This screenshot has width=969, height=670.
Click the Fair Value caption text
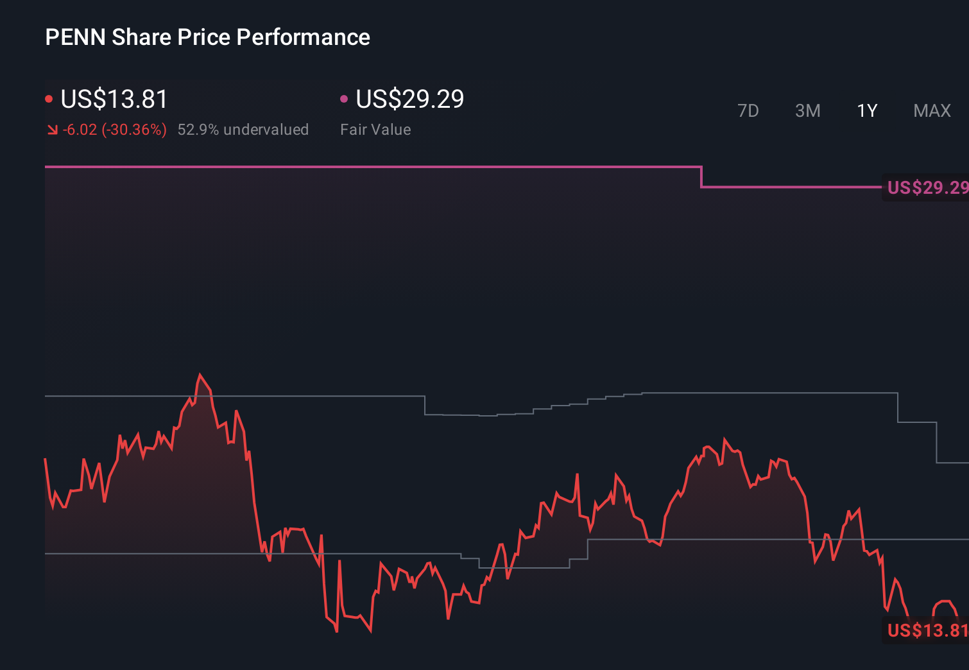coord(375,129)
